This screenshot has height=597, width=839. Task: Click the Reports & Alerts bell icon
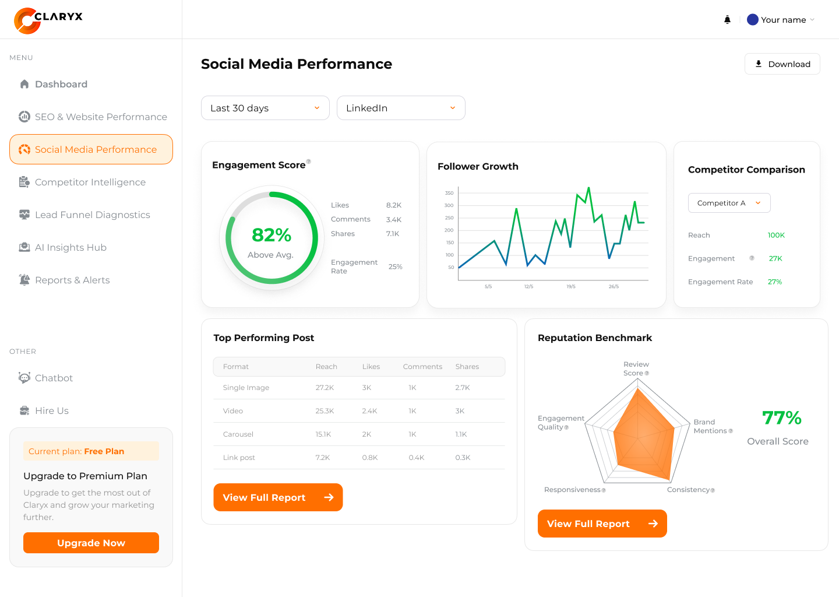(x=24, y=280)
